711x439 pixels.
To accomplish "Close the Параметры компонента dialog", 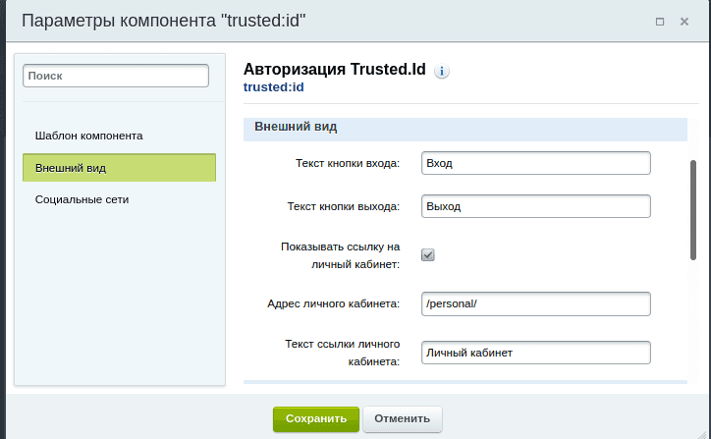I will tap(684, 22).
